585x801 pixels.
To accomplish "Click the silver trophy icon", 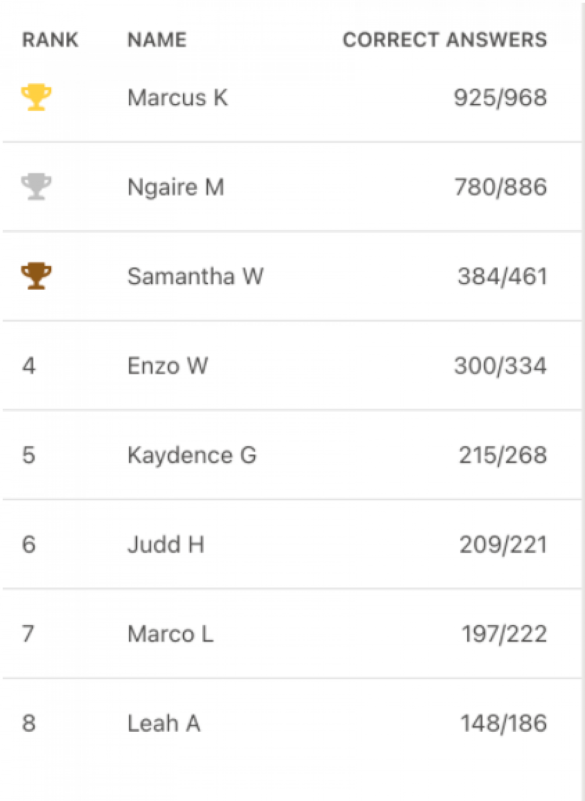I will [x=36, y=187].
